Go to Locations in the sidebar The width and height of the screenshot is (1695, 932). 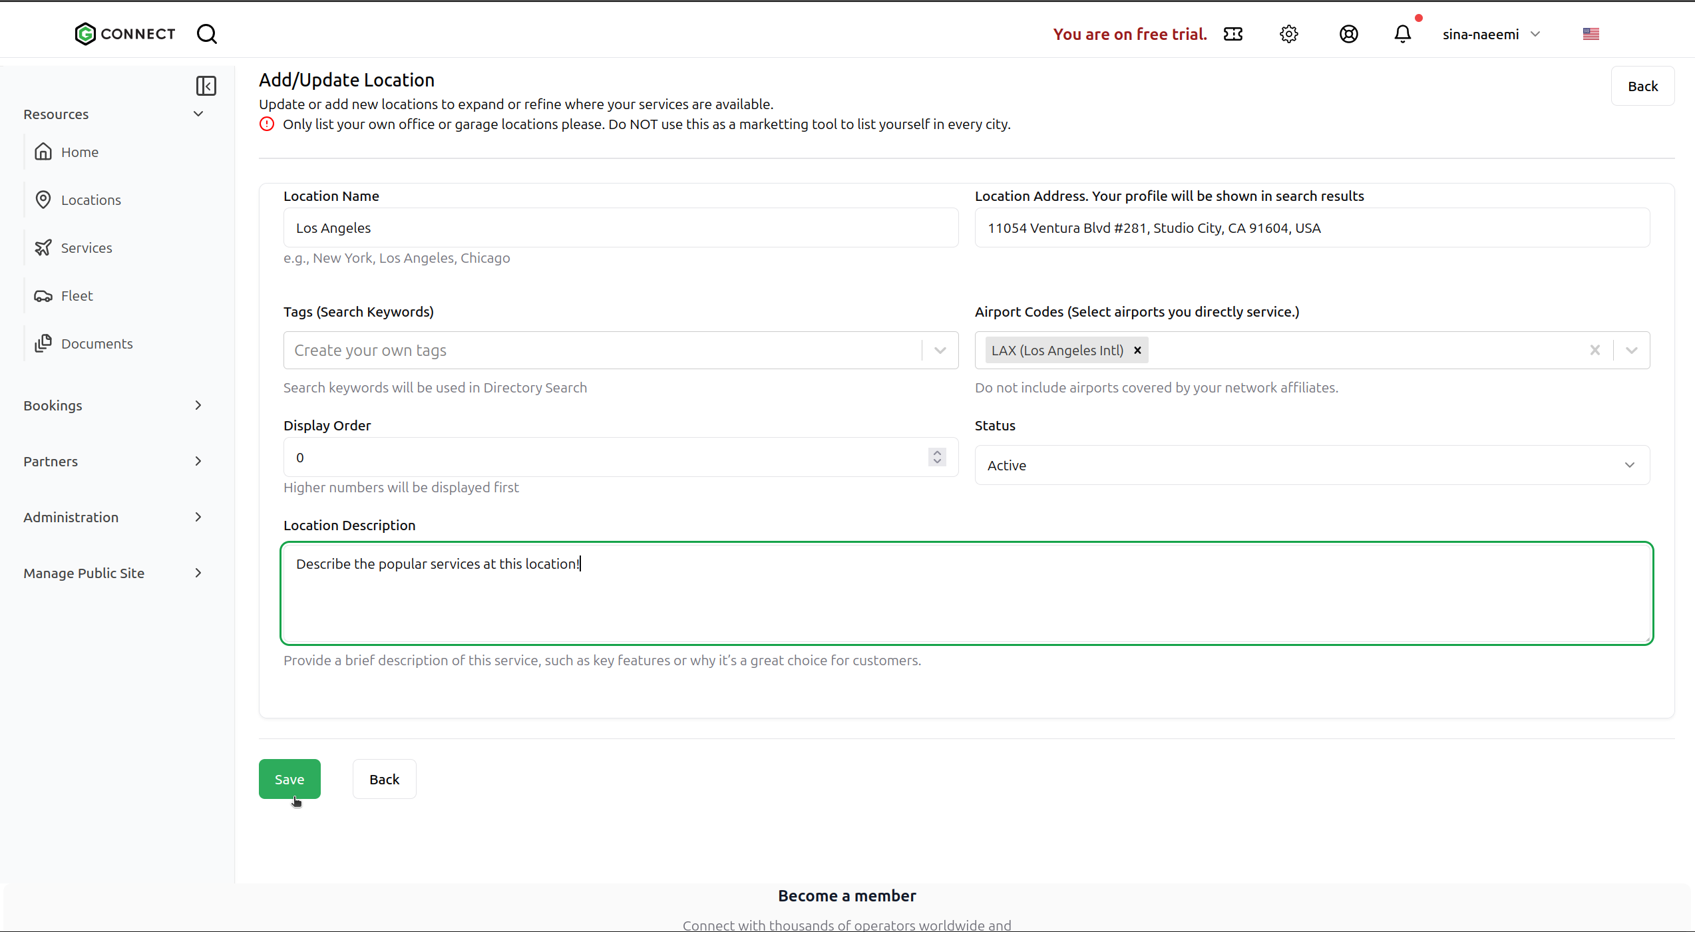[91, 200]
